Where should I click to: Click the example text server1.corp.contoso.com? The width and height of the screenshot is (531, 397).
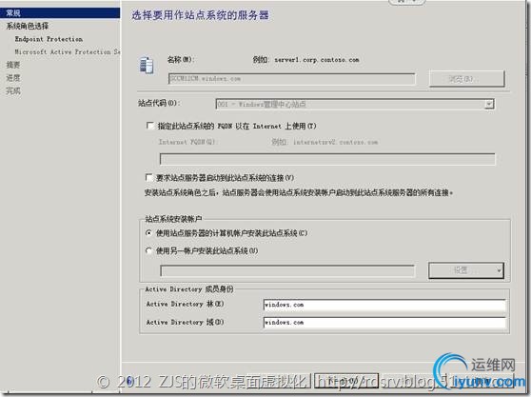pyautogui.click(x=317, y=60)
